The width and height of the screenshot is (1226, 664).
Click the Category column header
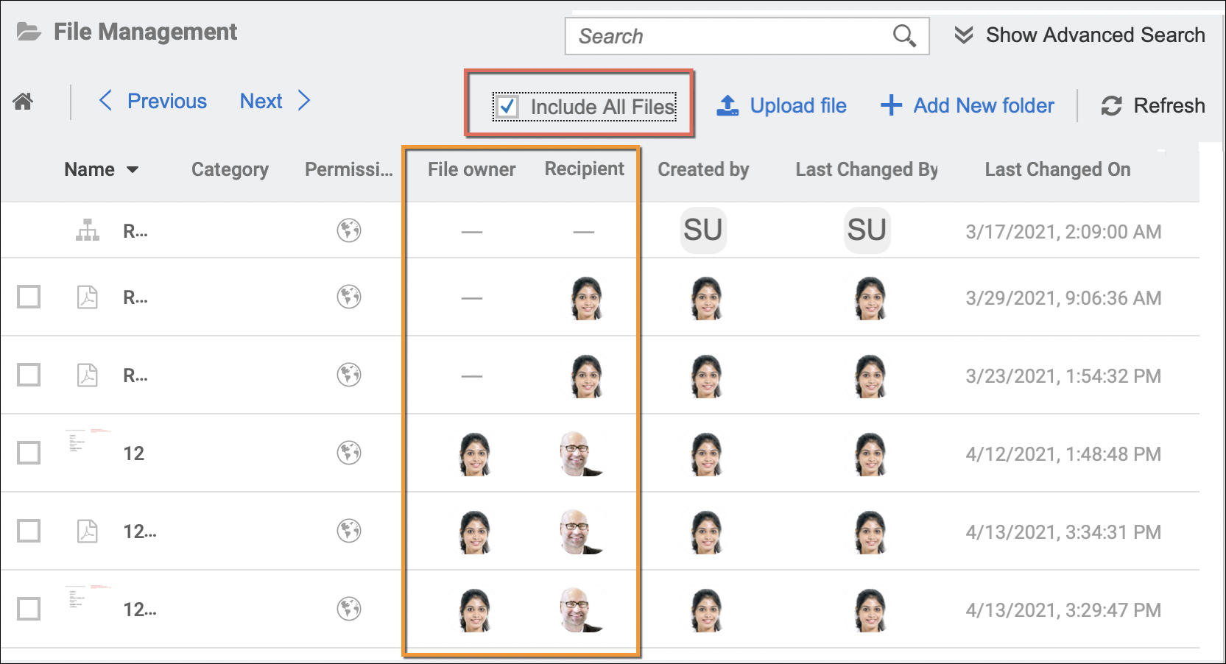(230, 170)
